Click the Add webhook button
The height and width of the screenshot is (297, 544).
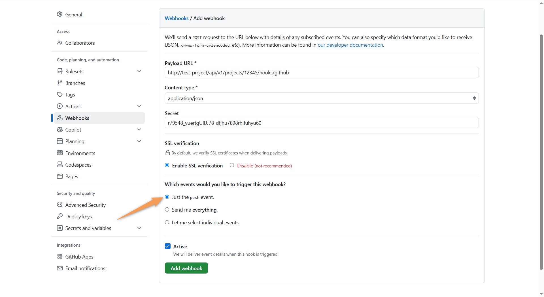click(186, 268)
